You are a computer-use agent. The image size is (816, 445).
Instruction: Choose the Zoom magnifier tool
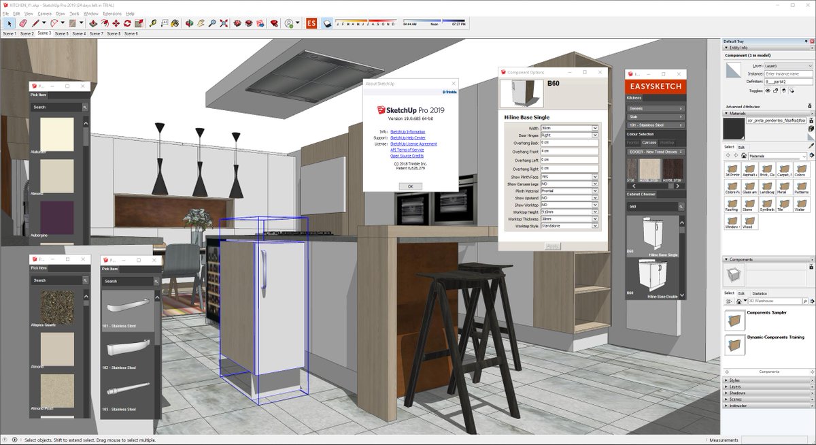[212, 23]
